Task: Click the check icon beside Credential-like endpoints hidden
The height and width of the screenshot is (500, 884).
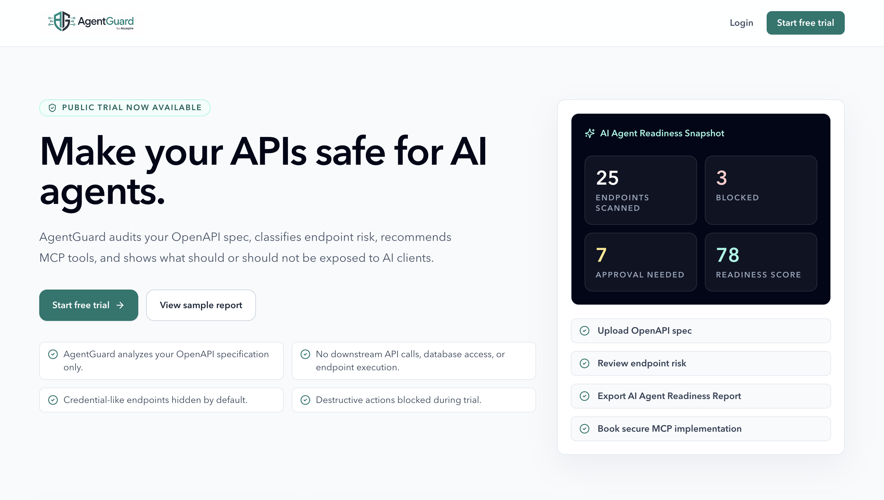Action: click(53, 400)
